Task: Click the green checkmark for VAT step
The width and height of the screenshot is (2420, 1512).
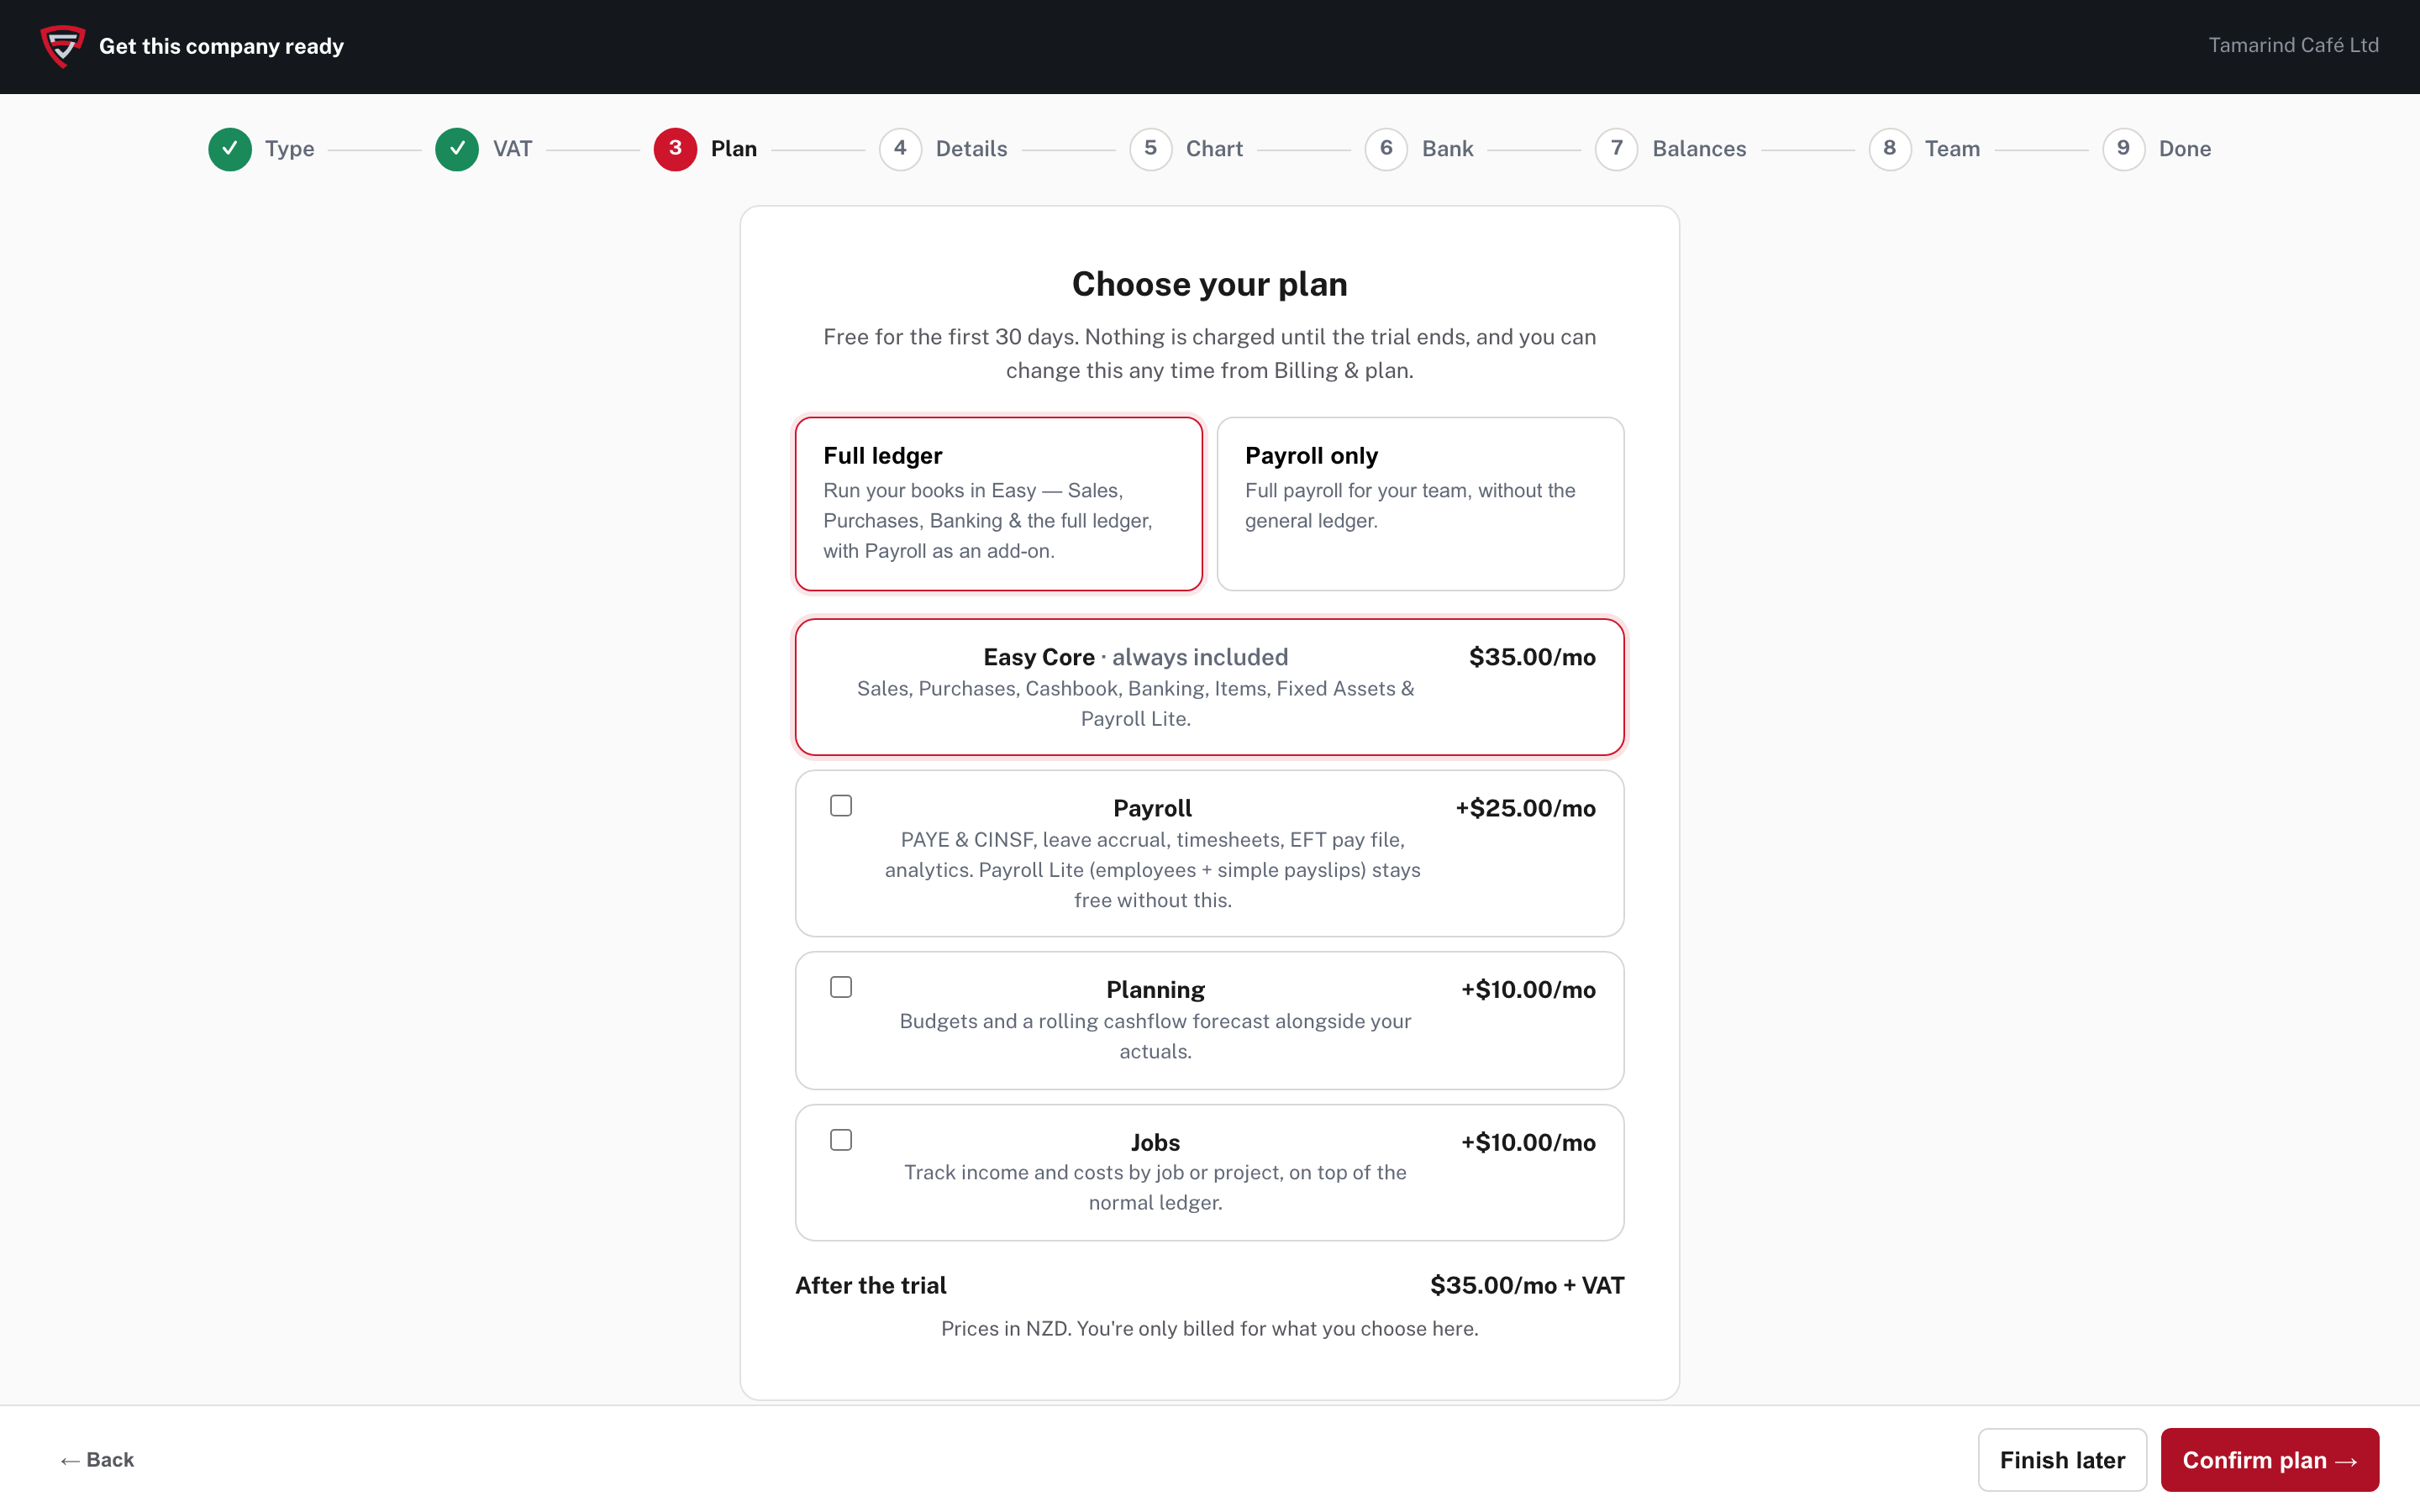Action: (457, 149)
